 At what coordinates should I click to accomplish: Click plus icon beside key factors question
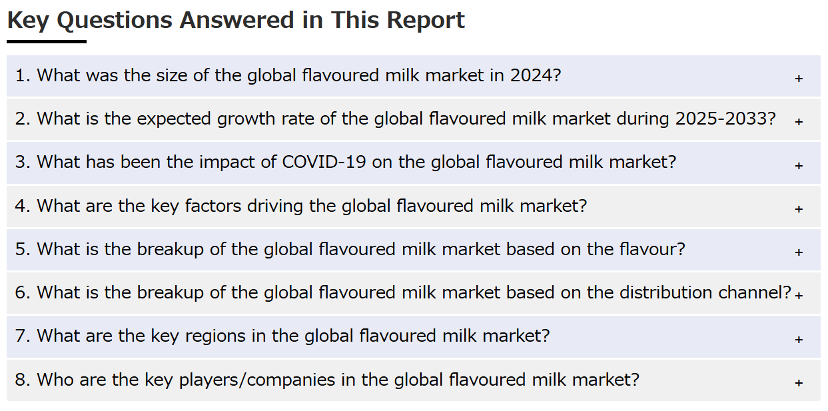click(799, 209)
